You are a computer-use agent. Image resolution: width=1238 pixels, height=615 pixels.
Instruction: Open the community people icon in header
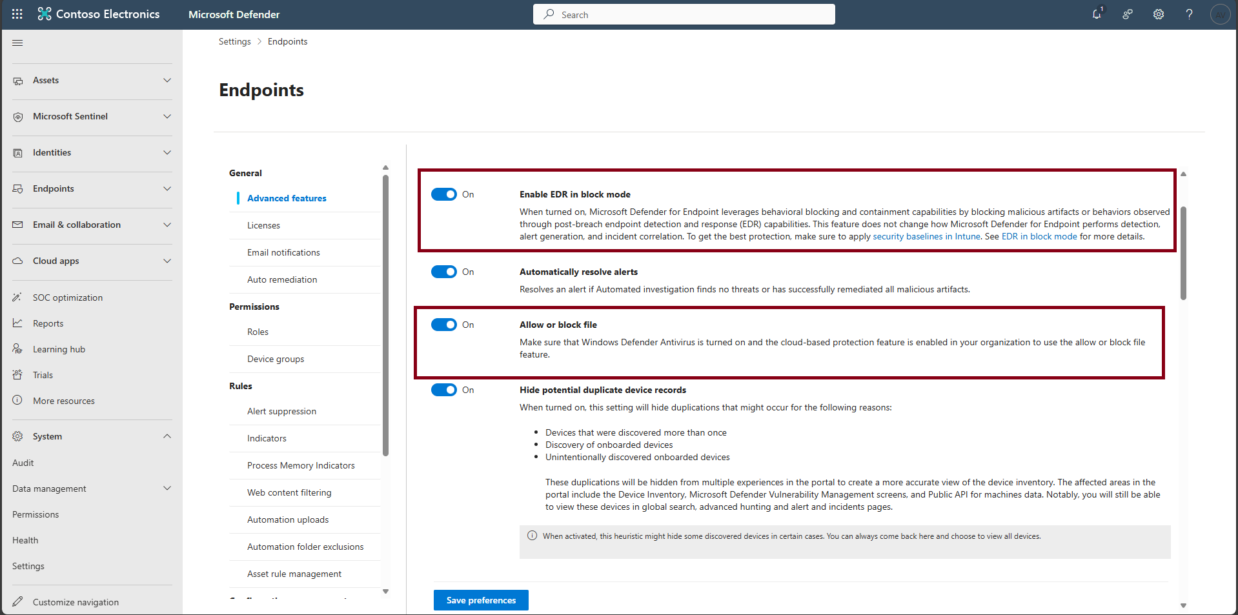[x=1128, y=14]
